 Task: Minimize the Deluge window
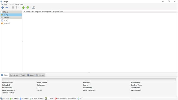163,1
